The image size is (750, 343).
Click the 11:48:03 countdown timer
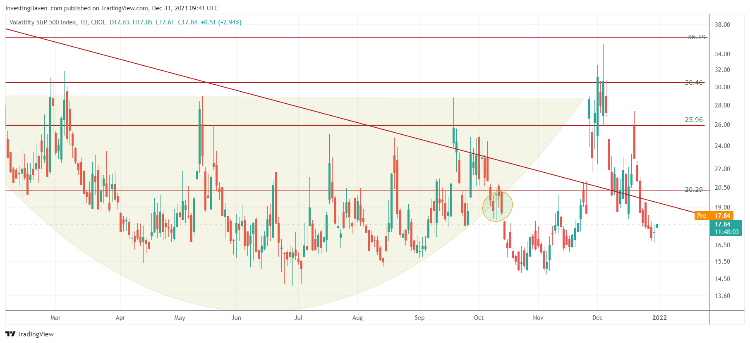[x=726, y=232]
